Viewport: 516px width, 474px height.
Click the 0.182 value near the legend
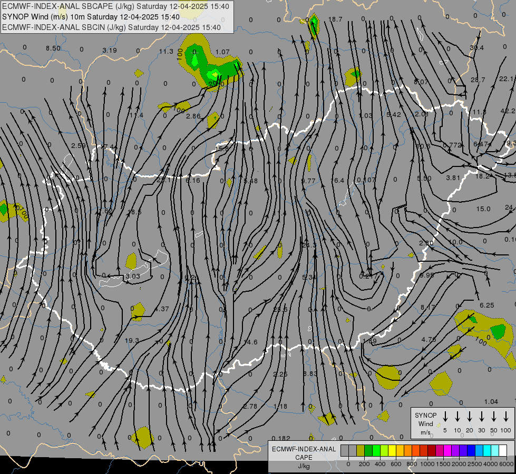coord(281,438)
